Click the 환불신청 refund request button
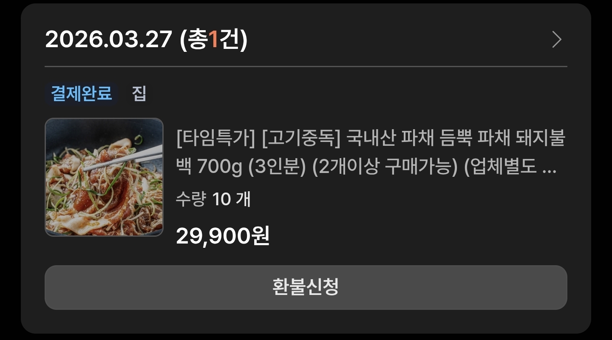 click(x=306, y=287)
